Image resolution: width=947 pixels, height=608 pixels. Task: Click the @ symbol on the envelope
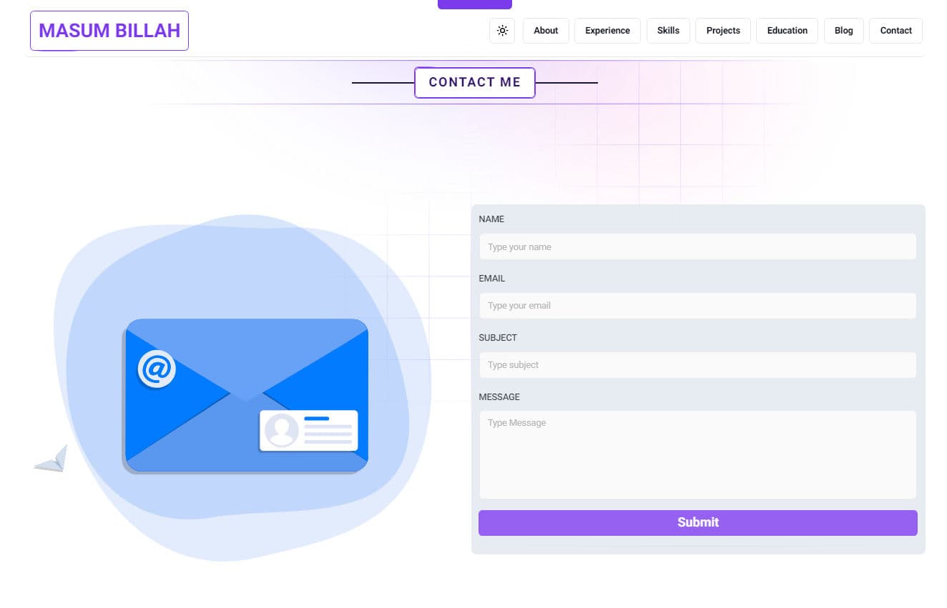click(157, 369)
